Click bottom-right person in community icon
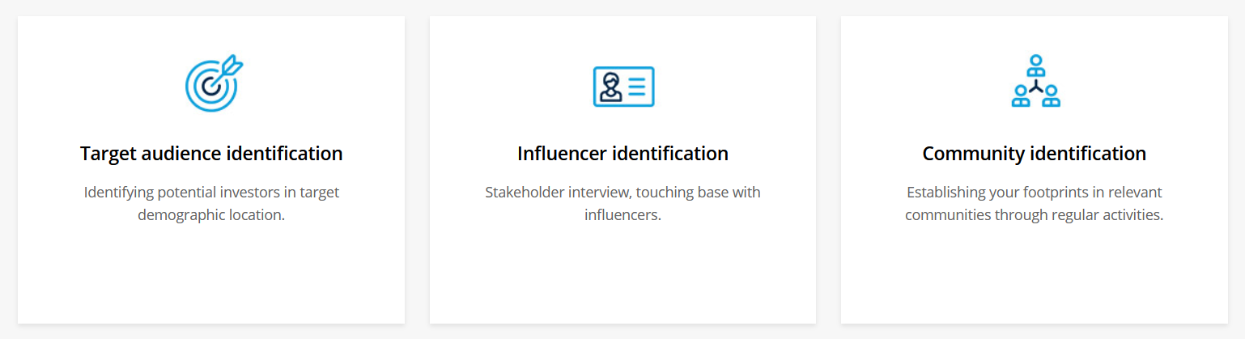Screen dimensions: 1245x339 1051,97
